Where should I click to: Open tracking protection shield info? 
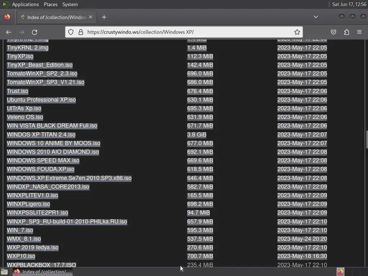click(x=71, y=32)
